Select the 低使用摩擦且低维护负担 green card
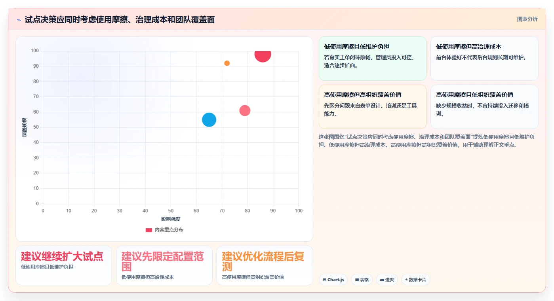The height and width of the screenshot is (301, 554). [x=373, y=59]
